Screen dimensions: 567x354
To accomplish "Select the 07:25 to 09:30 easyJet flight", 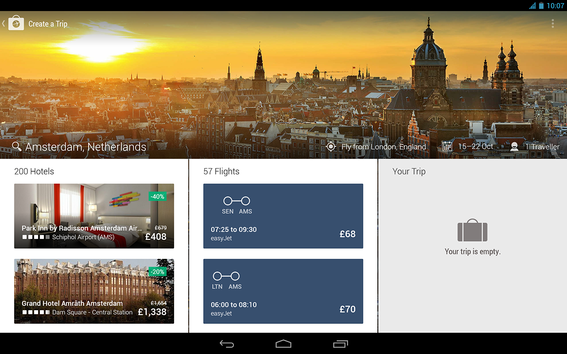I will tap(283, 216).
